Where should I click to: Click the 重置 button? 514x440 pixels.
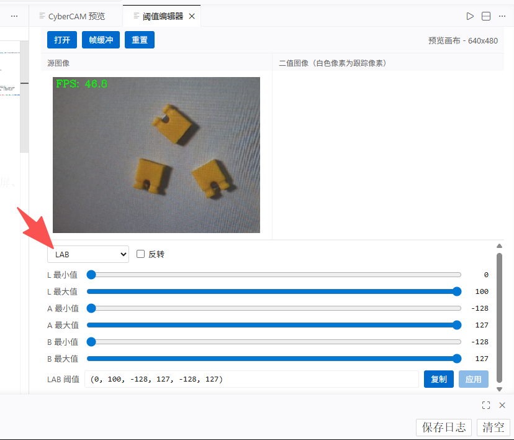coord(139,40)
